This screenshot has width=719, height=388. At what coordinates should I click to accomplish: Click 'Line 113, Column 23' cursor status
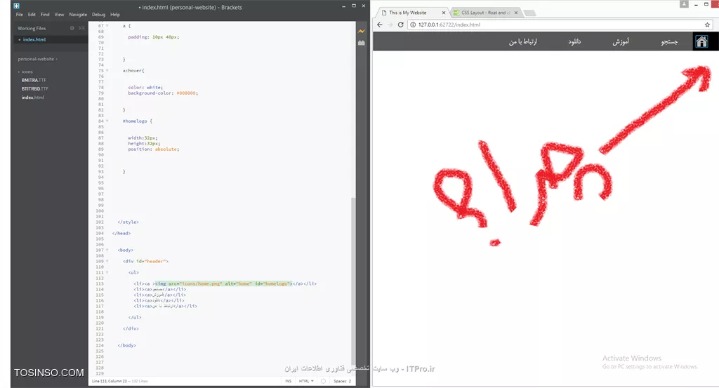coord(109,381)
